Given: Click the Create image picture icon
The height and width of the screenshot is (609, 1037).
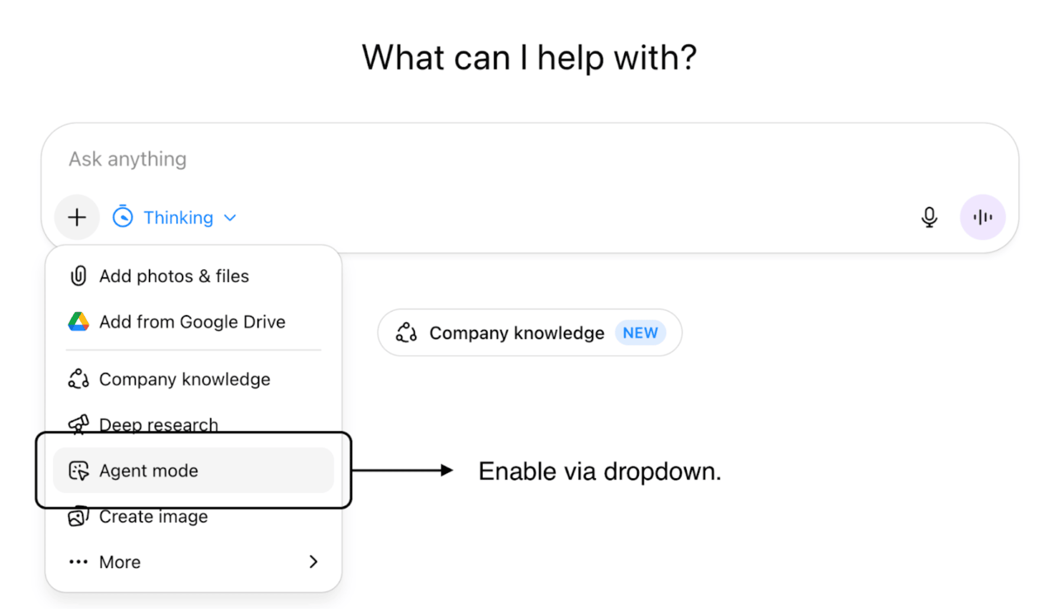Looking at the screenshot, I should [x=79, y=516].
